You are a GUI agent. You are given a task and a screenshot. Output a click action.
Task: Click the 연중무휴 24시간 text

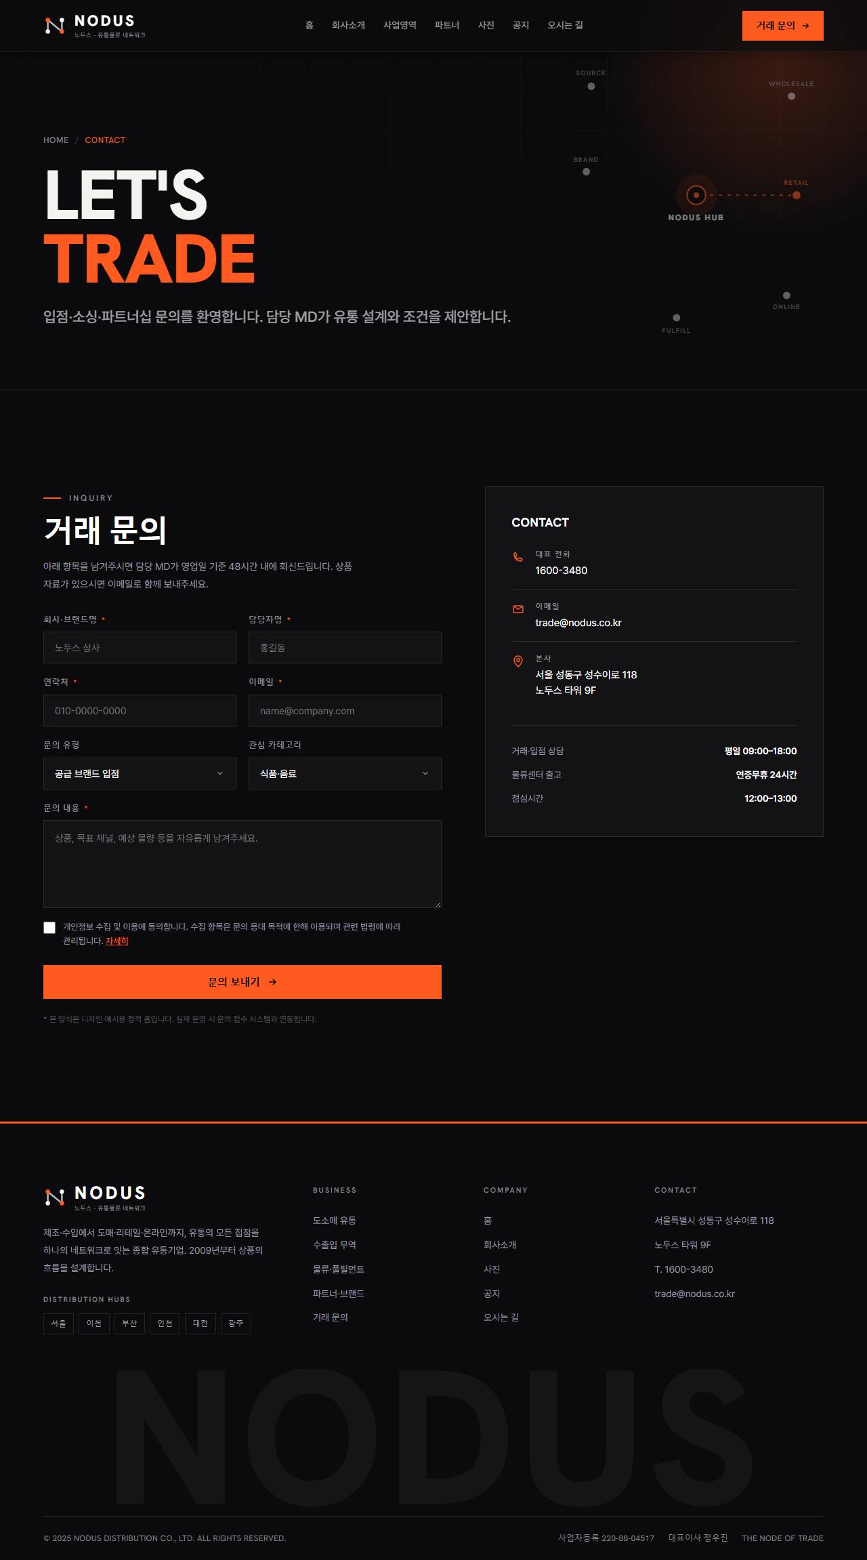click(766, 775)
